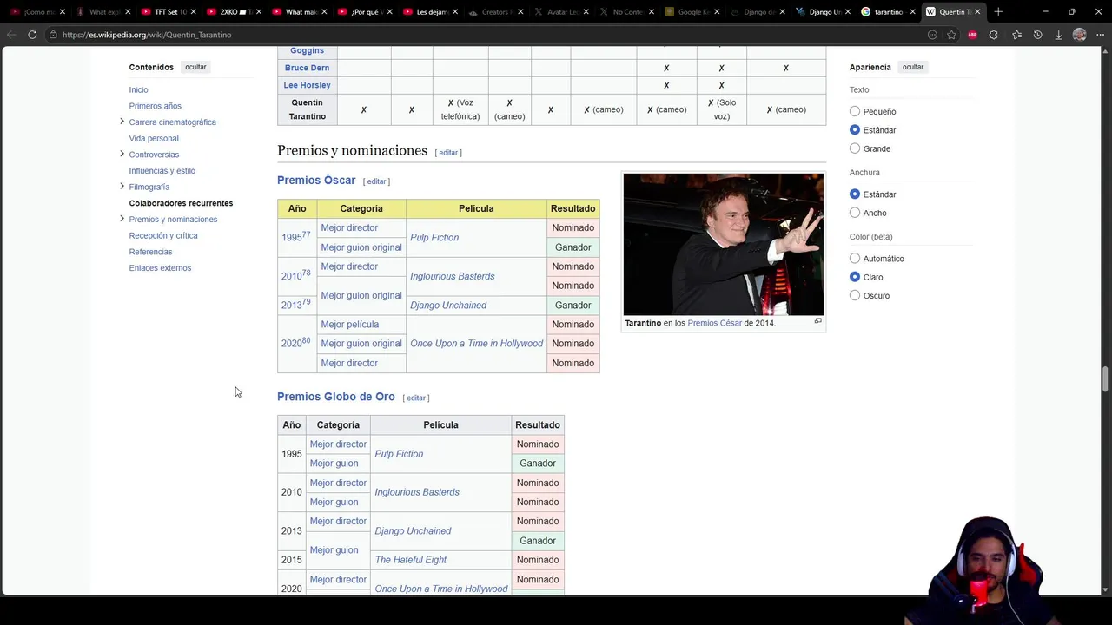Jump to Influencias y estilo section
1112x625 pixels.
162,170
